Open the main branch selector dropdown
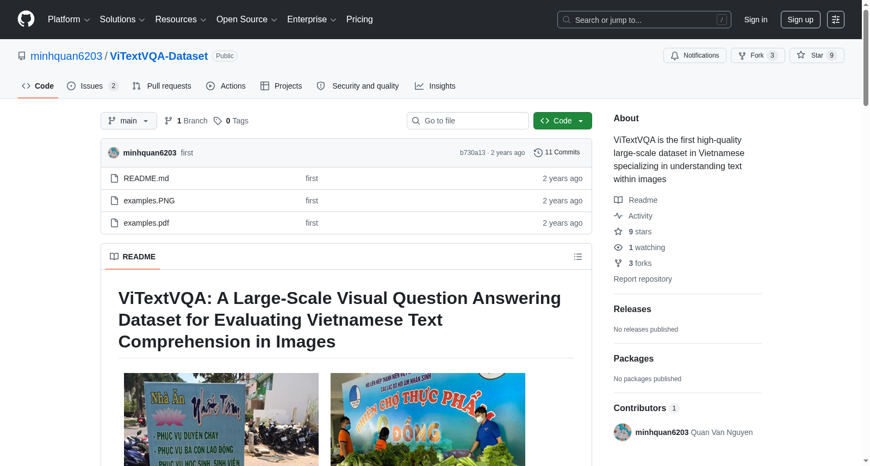This screenshot has height=466, width=870. (129, 121)
